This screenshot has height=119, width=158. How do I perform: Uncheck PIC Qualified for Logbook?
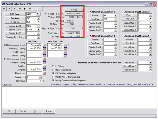click(x=53, y=73)
